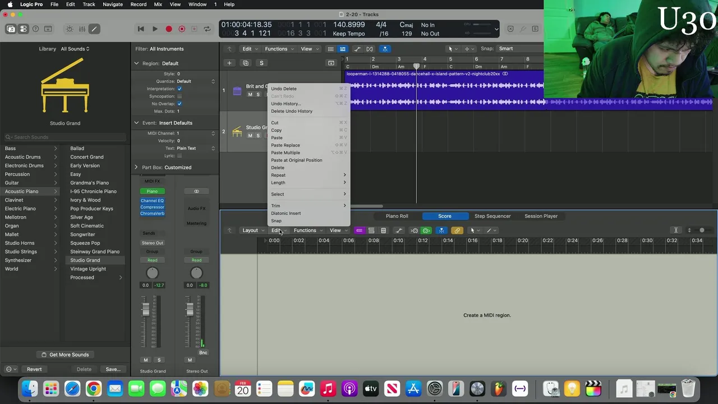718x404 pixels.
Task: Toggle the Cycle loop button
Action: (207, 29)
